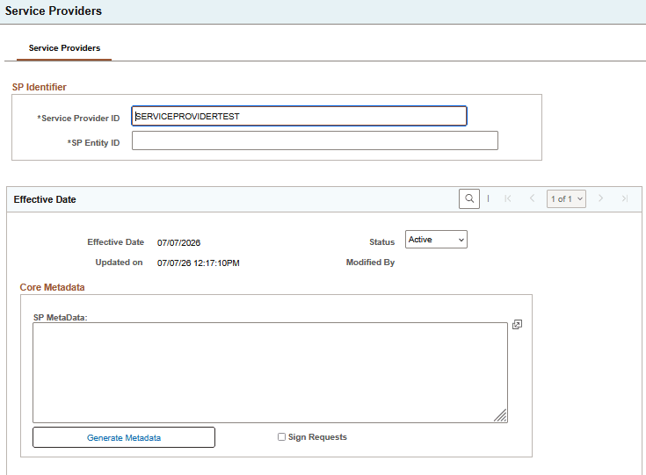Click the Effective Date section header title
The width and height of the screenshot is (646, 475).
tap(45, 199)
